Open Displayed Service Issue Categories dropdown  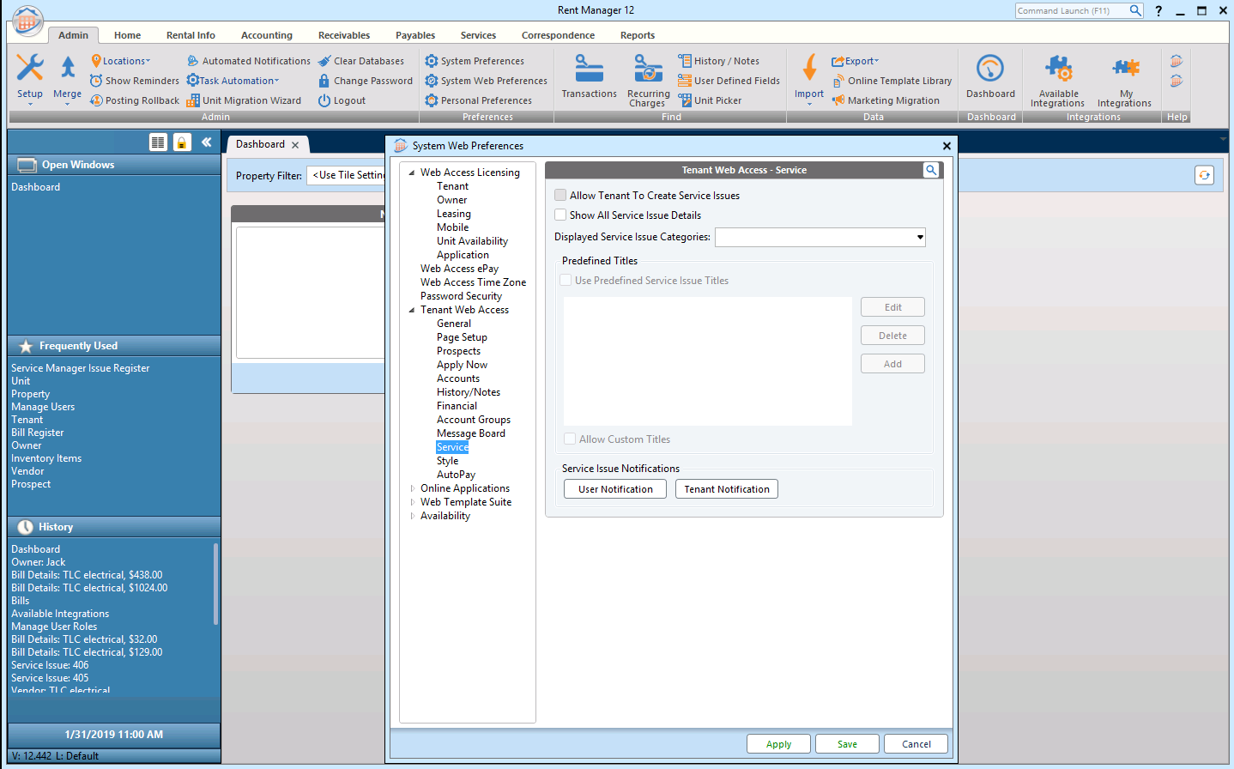tap(919, 238)
